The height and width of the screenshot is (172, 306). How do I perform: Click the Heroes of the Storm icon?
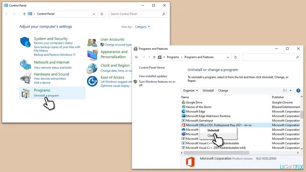pos(183,107)
